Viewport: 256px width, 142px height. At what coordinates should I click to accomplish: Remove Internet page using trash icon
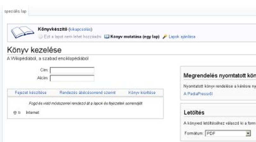(15, 113)
